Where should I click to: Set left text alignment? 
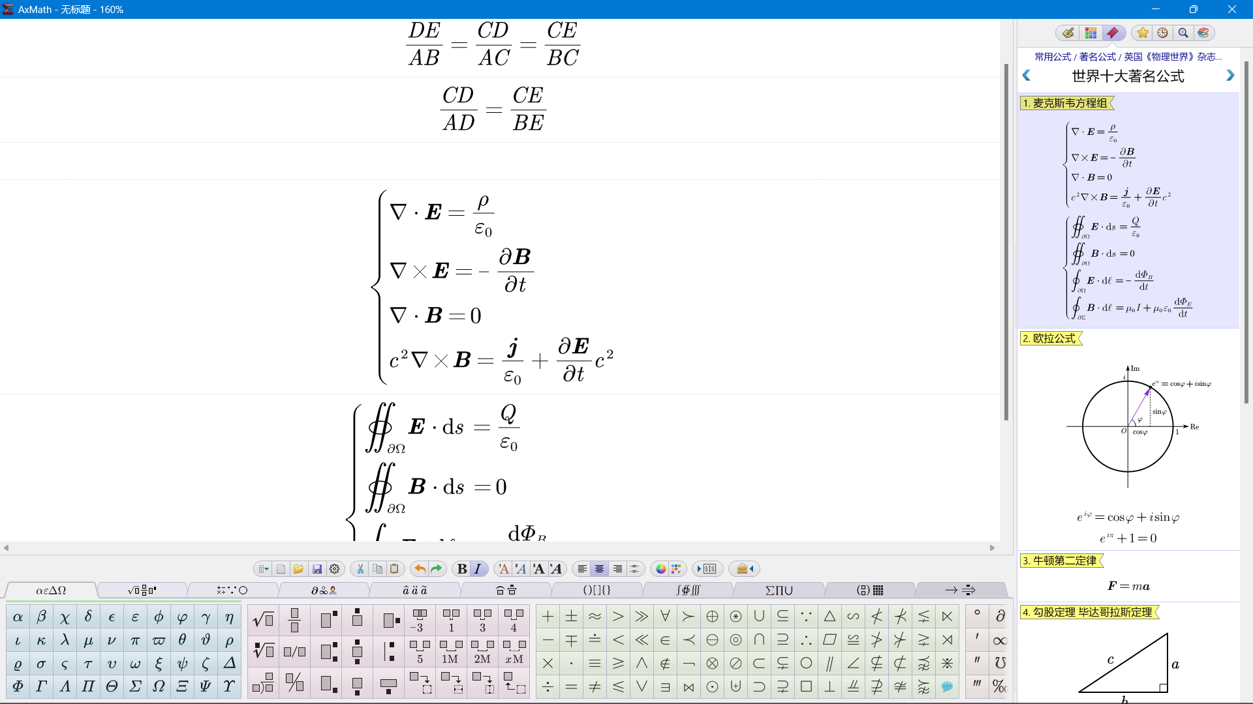(582, 569)
